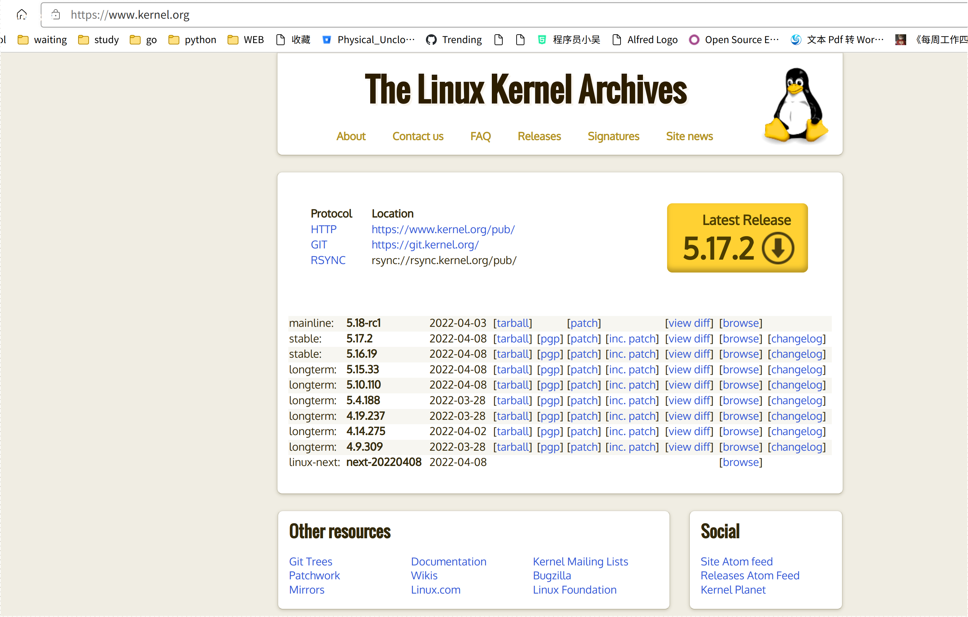Click the git.kernel.org location link
The image size is (968, 617).
(425, 245)
